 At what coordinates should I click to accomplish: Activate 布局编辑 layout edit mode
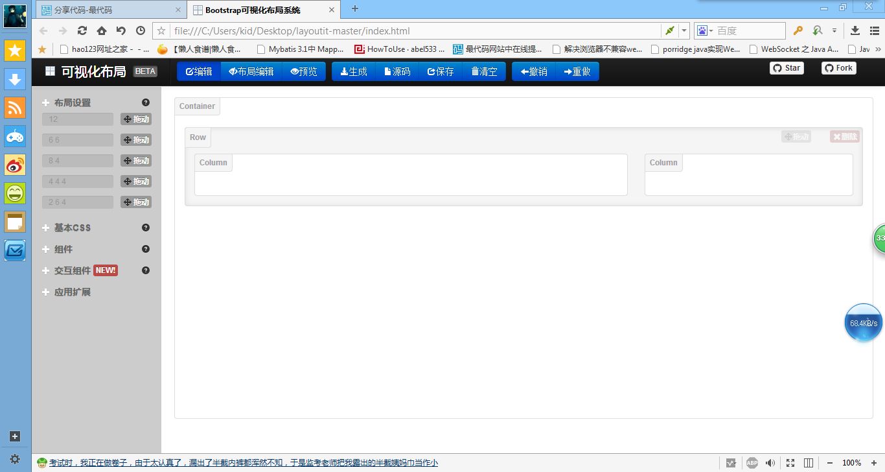[251, 71]
